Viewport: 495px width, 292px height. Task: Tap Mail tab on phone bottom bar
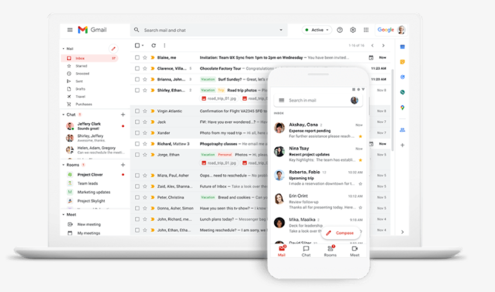tap(282, 251)
